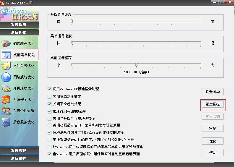This screenshot has width=235, height=167.
Task: Open the 系统个性设置 users icon
Action: coord(6,111)
